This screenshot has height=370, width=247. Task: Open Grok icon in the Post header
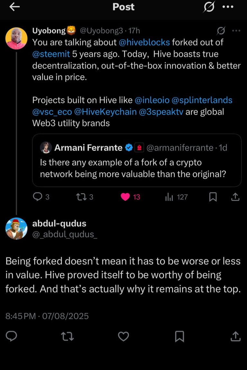(x=209, y=6)
